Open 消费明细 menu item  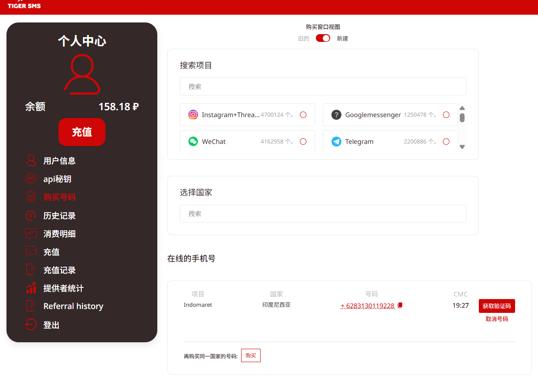click(59, 234)
